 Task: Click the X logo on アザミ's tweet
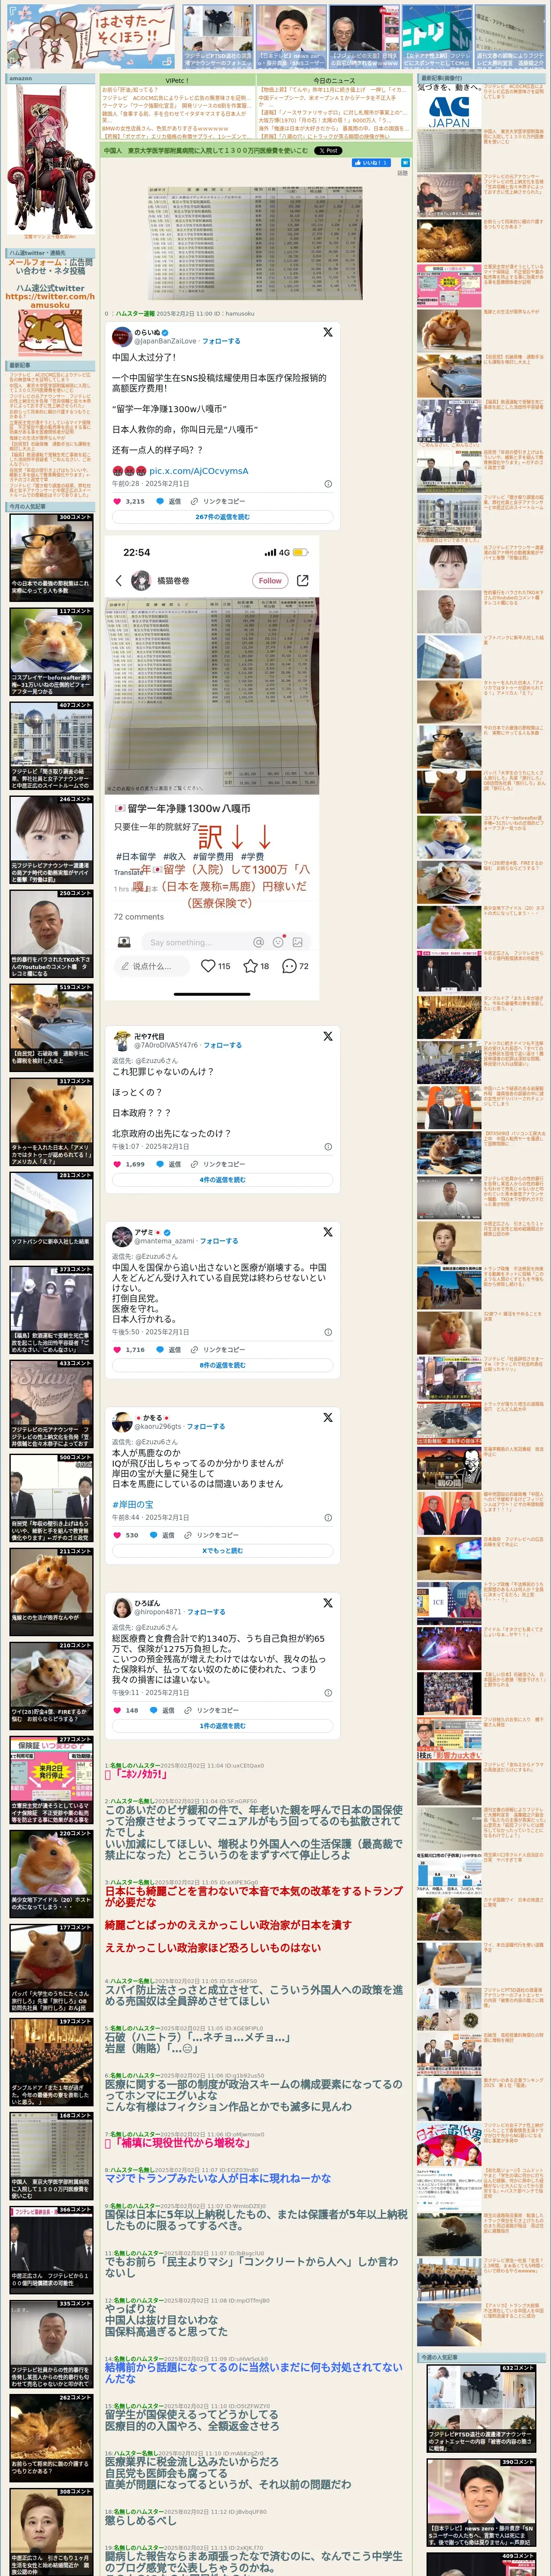[x=327, y=1232]
